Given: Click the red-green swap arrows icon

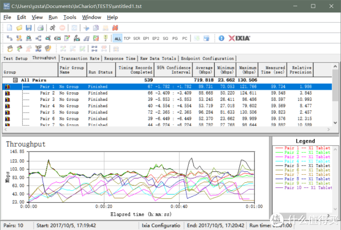Looking at the screenshot, I should click(x=96, y=38).
